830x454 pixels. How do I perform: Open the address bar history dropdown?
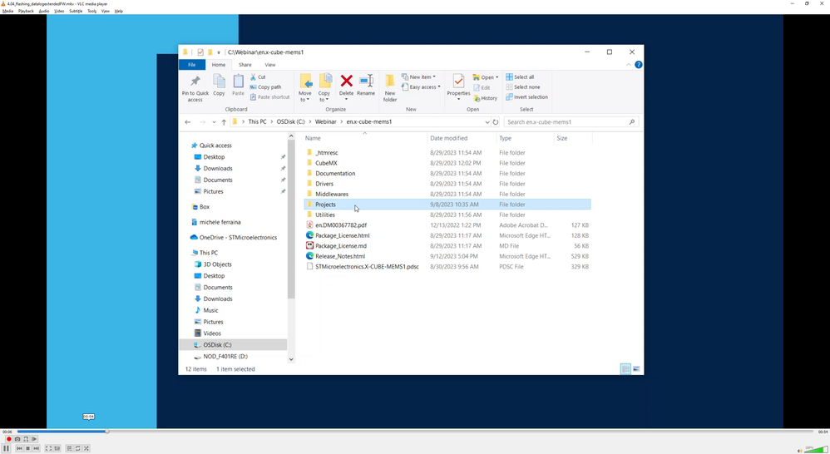coord(487,122)
